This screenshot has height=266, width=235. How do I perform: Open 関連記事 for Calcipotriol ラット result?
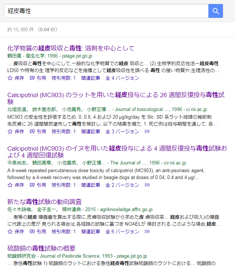click(91, 131)
